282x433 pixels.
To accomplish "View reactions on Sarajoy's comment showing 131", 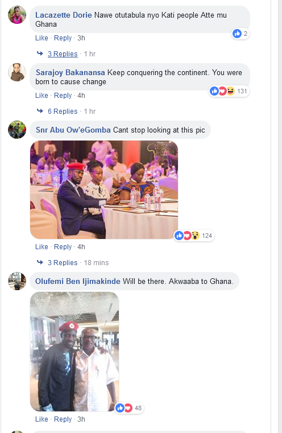I will [229, 91].
